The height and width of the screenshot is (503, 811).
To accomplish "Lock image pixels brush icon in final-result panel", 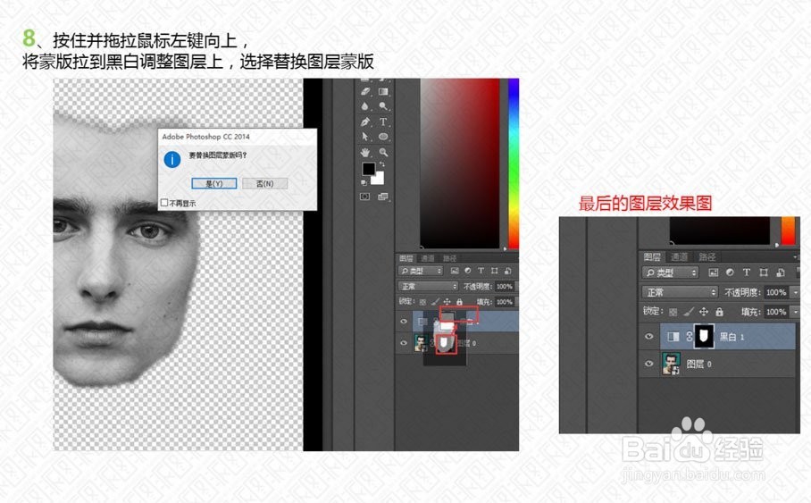I will pos(689,312).
